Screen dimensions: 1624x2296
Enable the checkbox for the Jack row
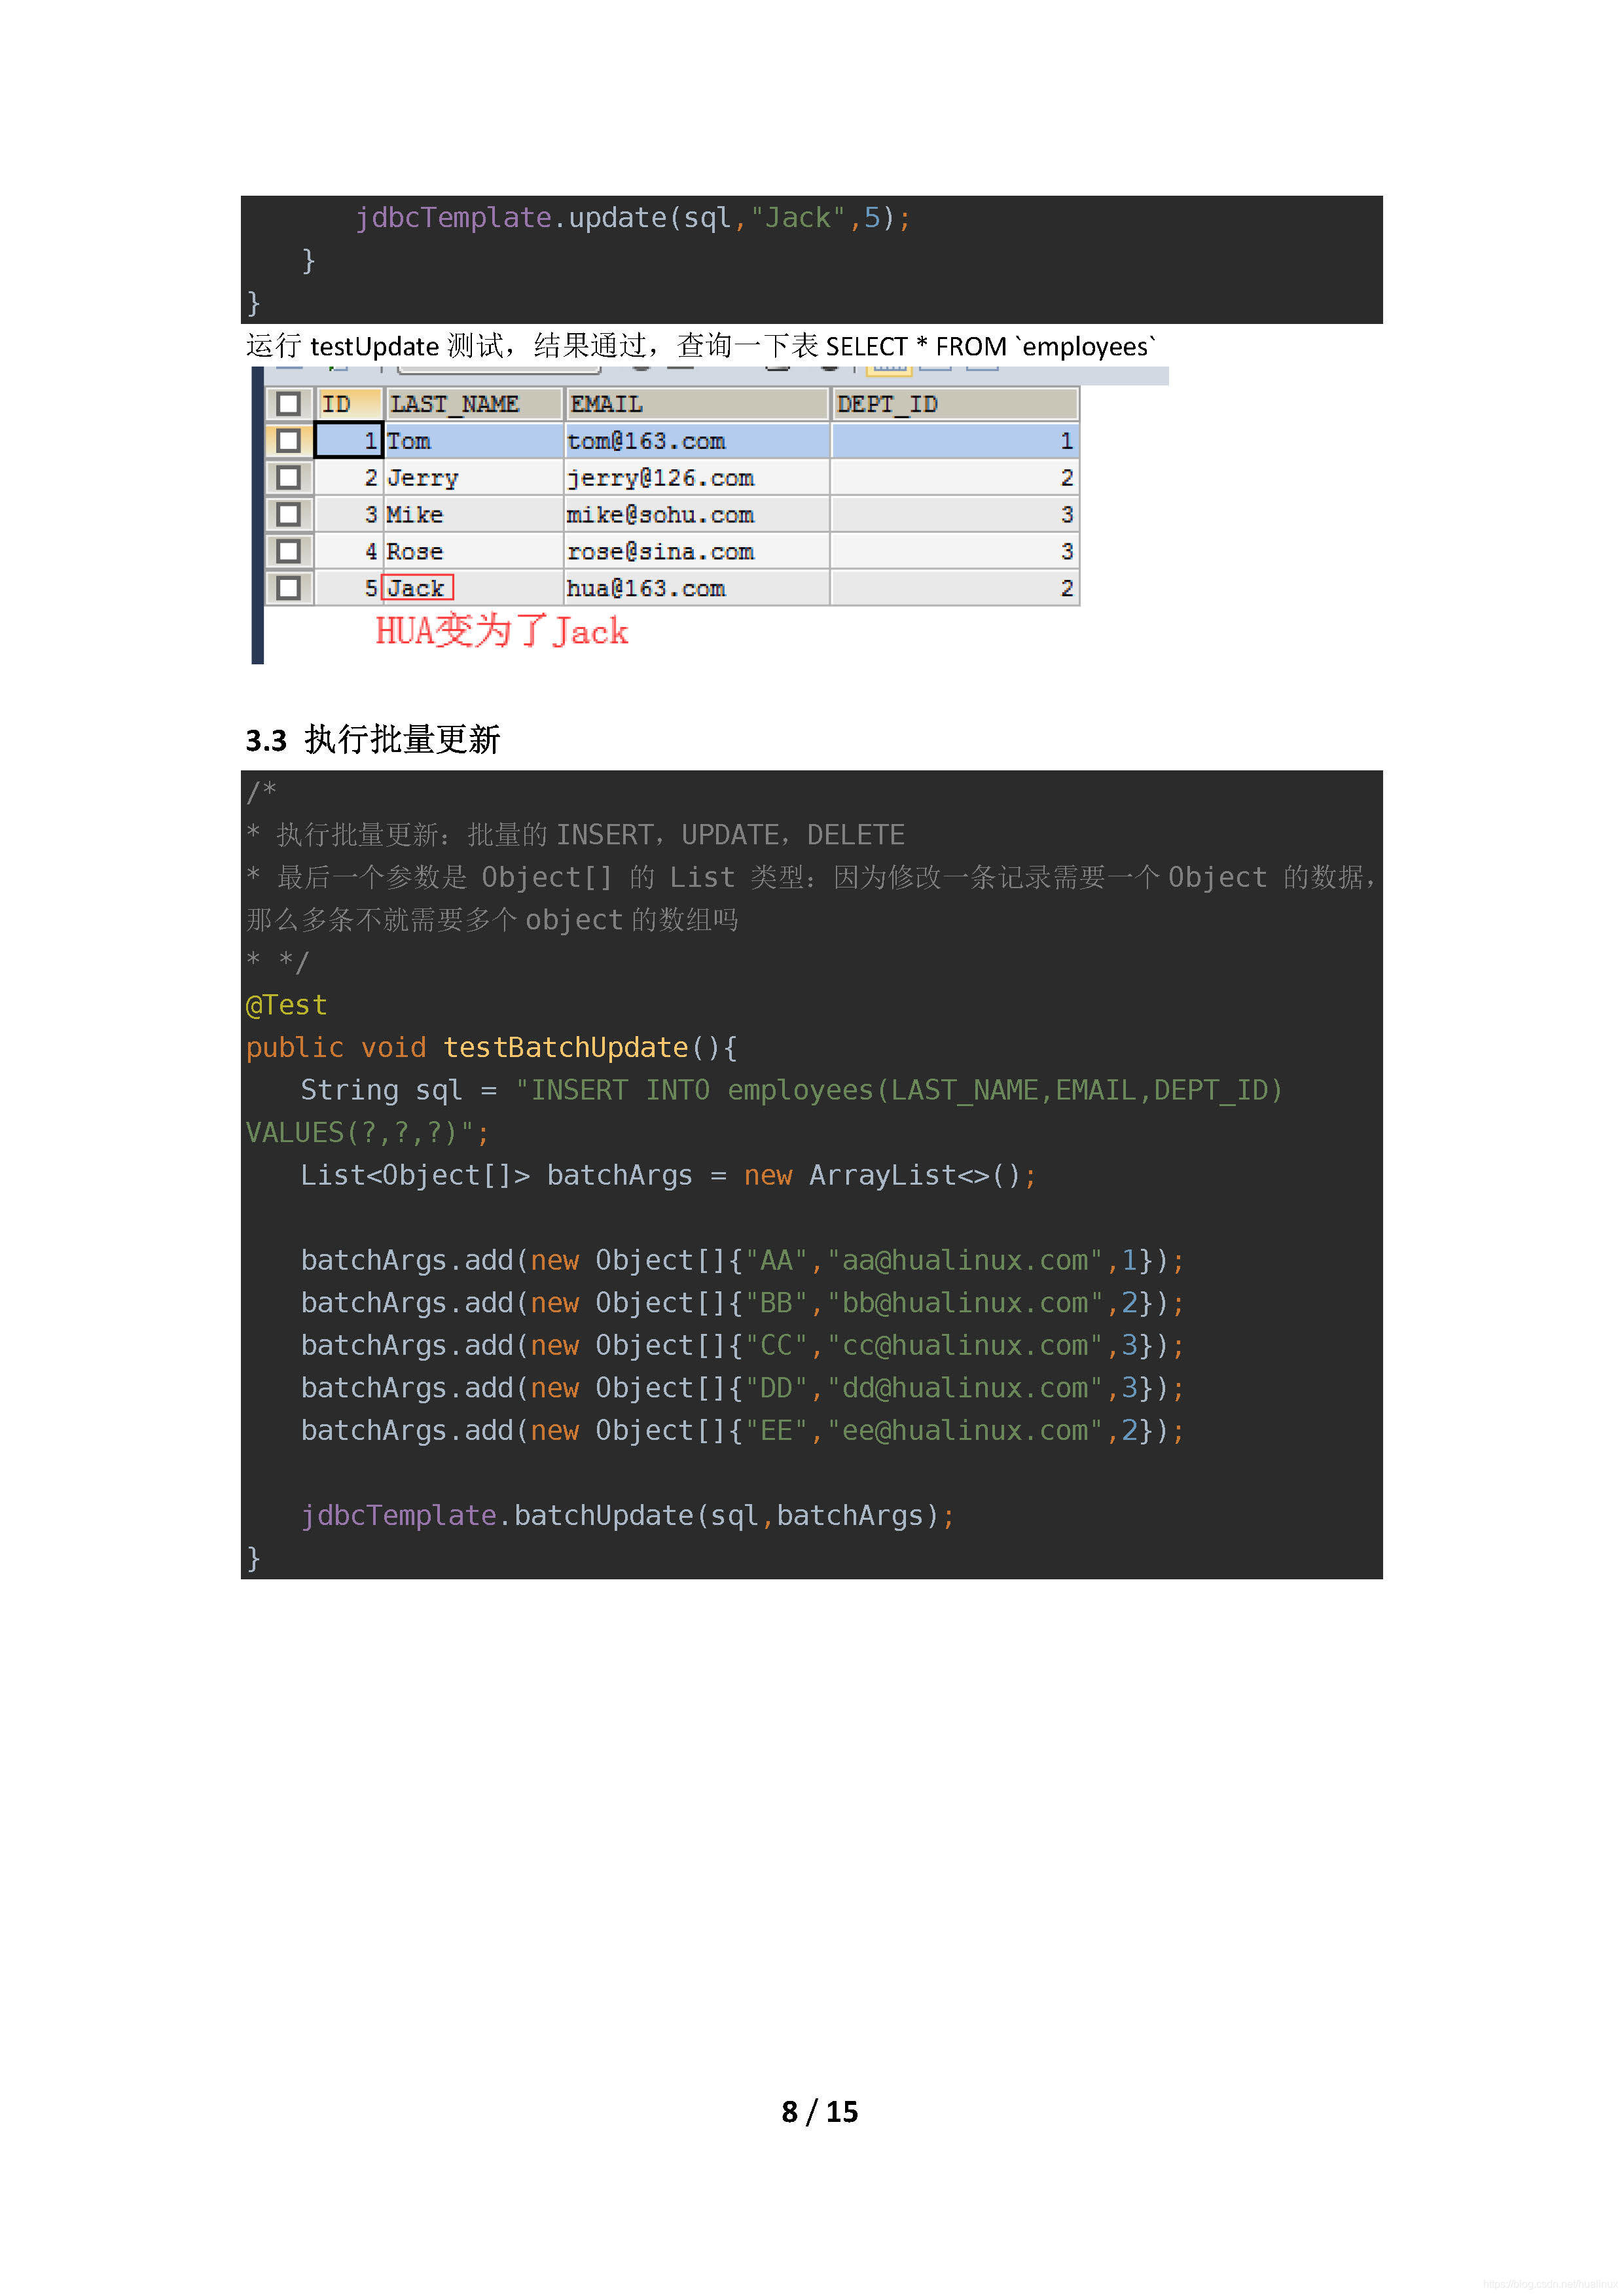pos(288,588)
